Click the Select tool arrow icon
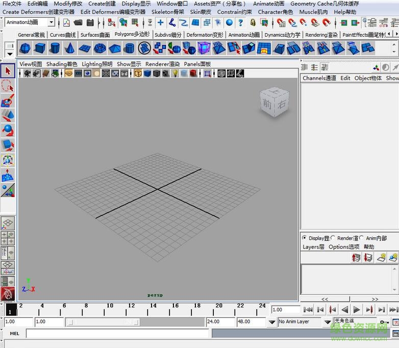399x348 pixels. [8, 71]
